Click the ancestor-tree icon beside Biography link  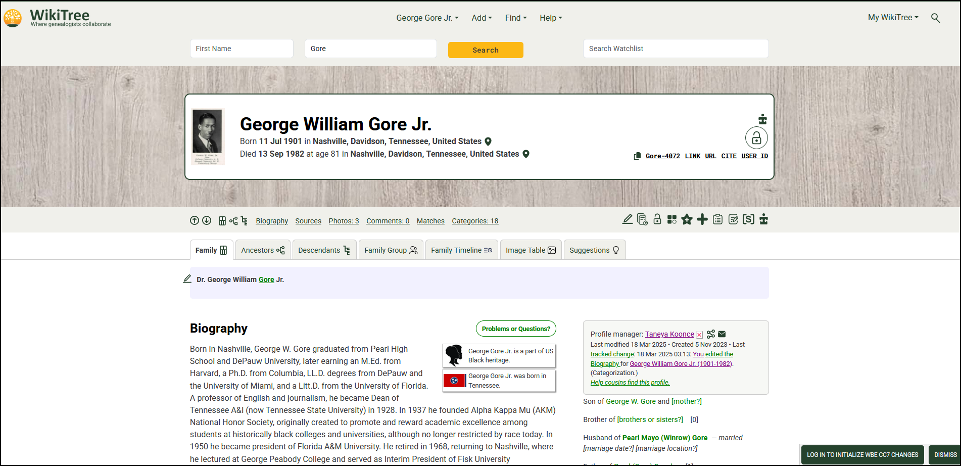tap(233, 221)
